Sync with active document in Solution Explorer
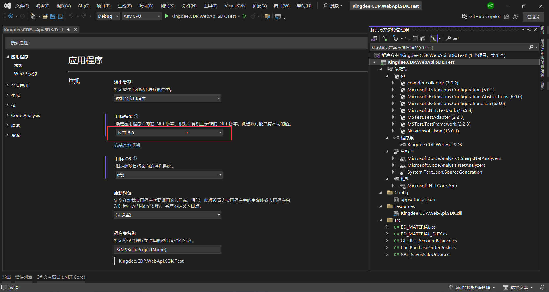The height and width of the screenshot is (292, 549). tap(407, 39)
